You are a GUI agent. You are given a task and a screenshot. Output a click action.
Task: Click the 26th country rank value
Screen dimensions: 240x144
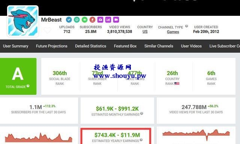(172, 73)
